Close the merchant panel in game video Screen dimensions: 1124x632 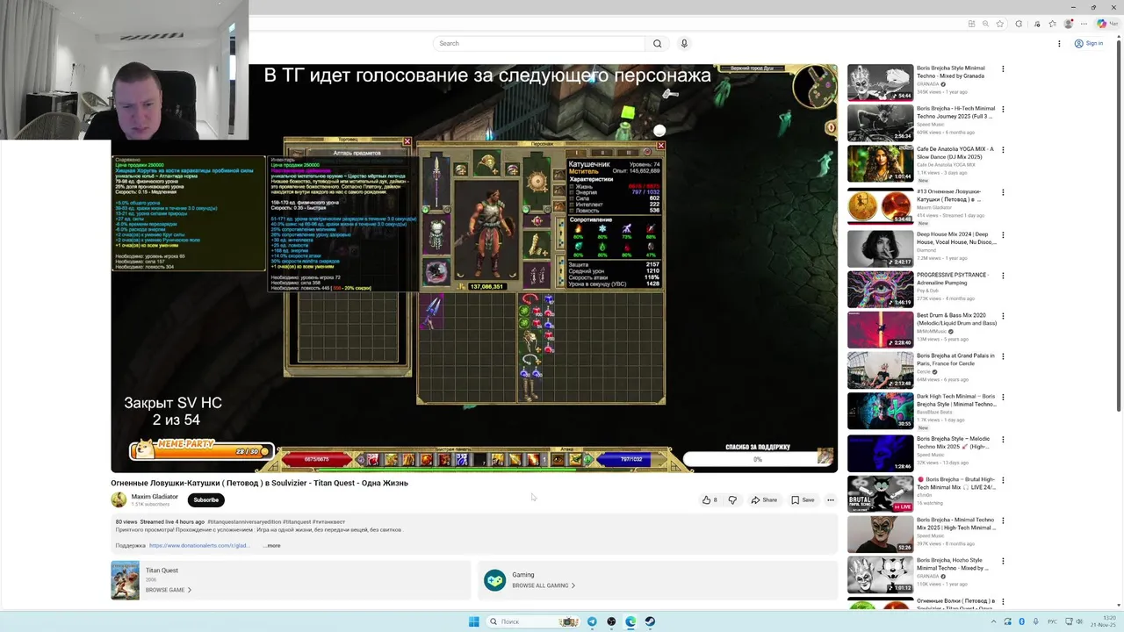tap(407, 141)
